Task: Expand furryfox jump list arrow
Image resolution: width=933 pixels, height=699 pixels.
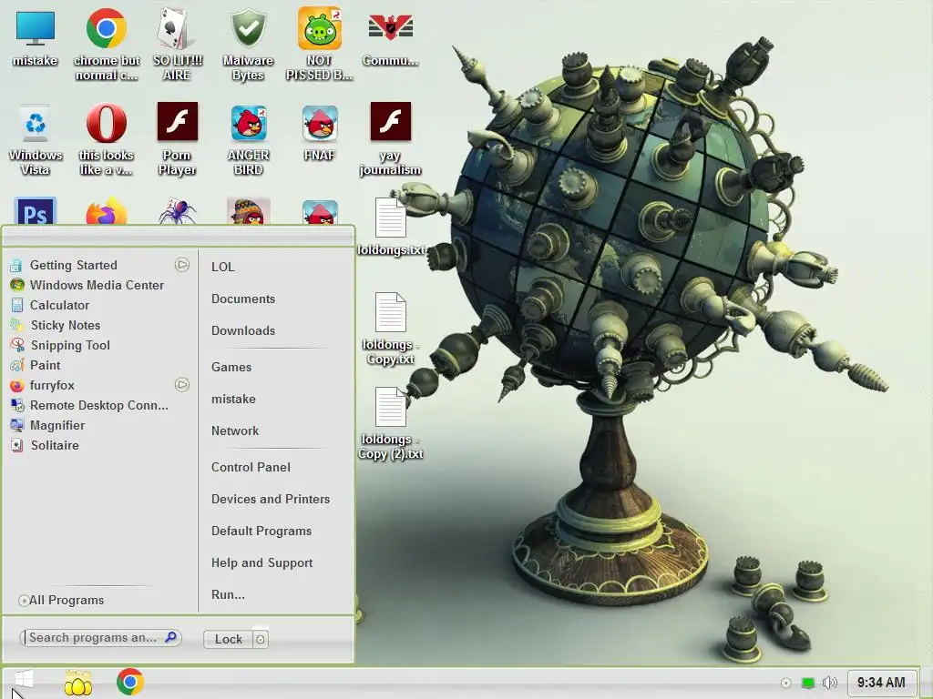Action: (x=182, y=385)
